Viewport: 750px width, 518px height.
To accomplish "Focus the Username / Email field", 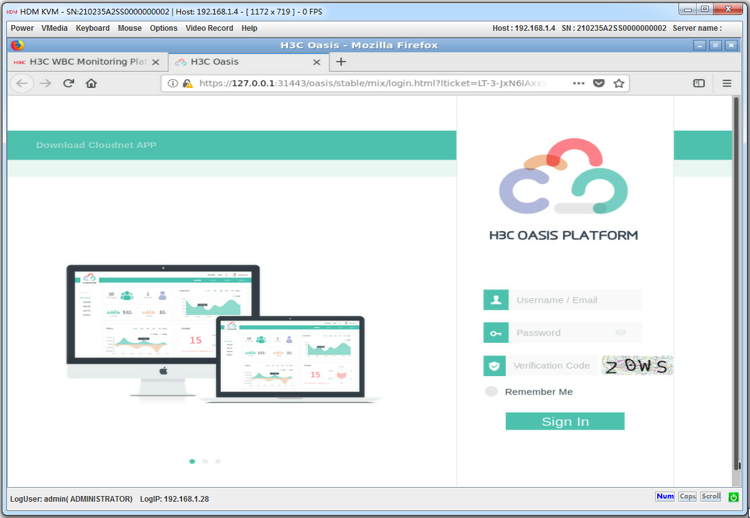I will [576, 300].
